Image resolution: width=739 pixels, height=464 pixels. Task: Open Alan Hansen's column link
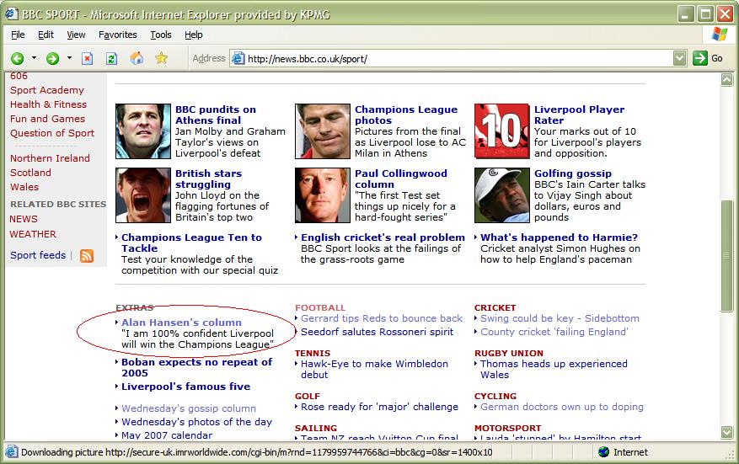(181, 323)
